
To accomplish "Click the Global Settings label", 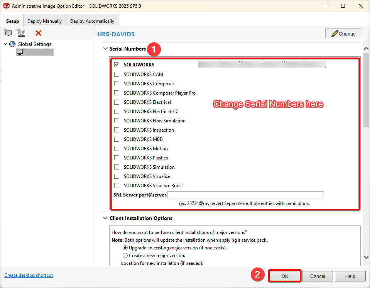I will [x=34, y=44].
